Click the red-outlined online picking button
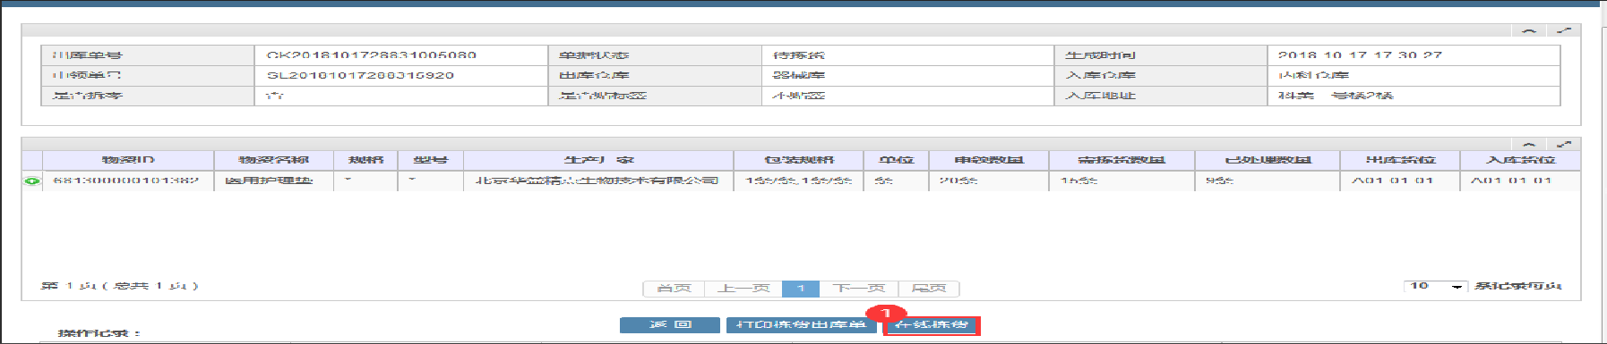This screenshot has width=1607, height=344. (932, 325)
